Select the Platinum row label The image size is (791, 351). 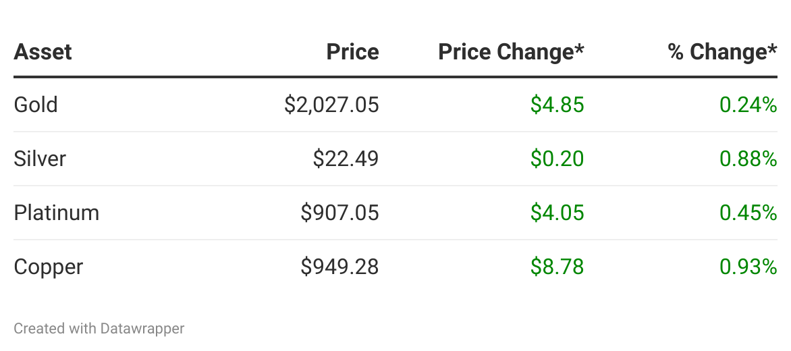57,213
